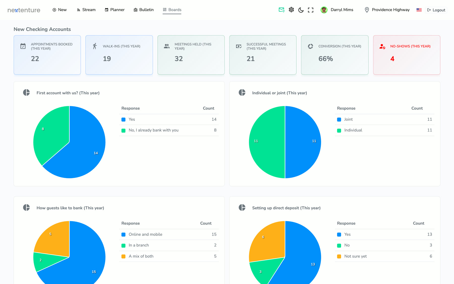Toggle dark mode moon icon
The image size is (454, 284).
click(x=301, y=10)
